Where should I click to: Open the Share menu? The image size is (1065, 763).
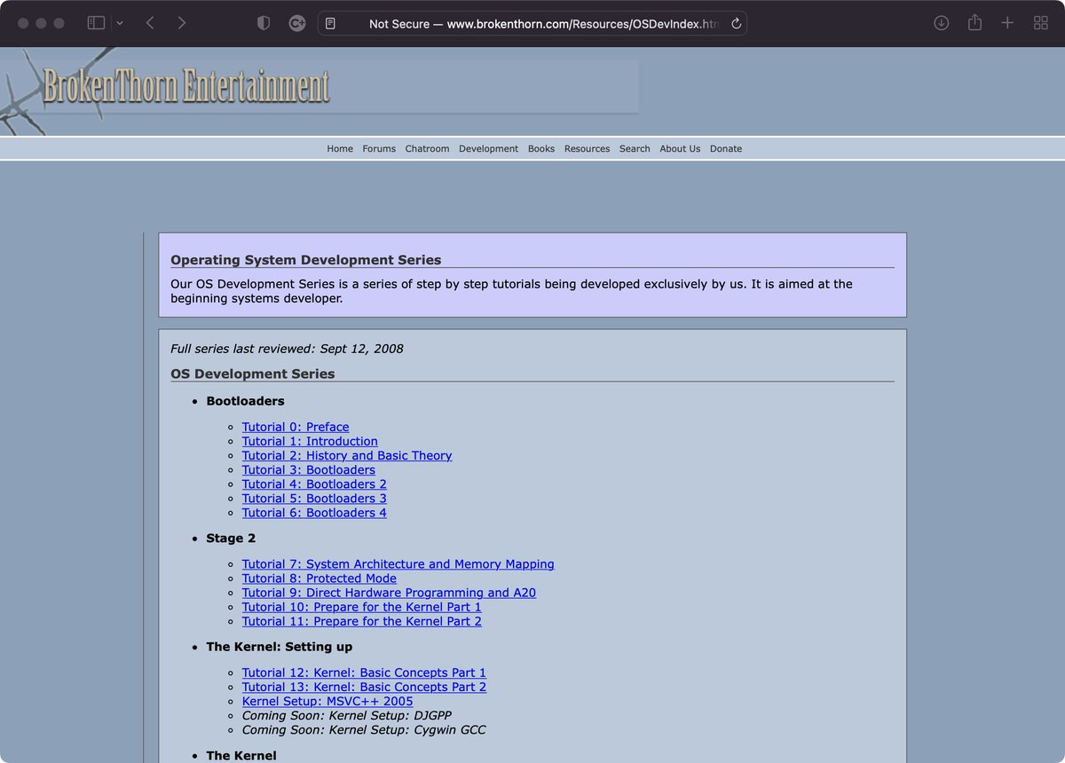[x=974, y=23]
